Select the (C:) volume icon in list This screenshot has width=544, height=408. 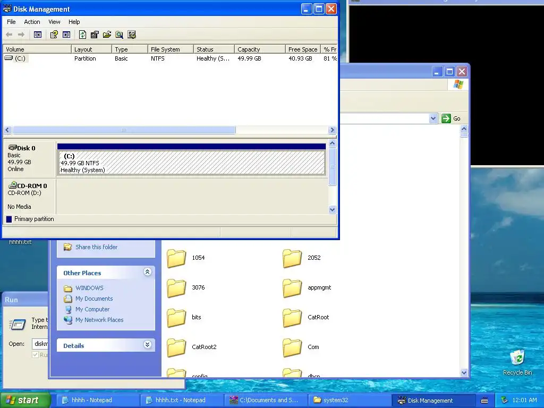pyautogui.click(x=8, y=58)
